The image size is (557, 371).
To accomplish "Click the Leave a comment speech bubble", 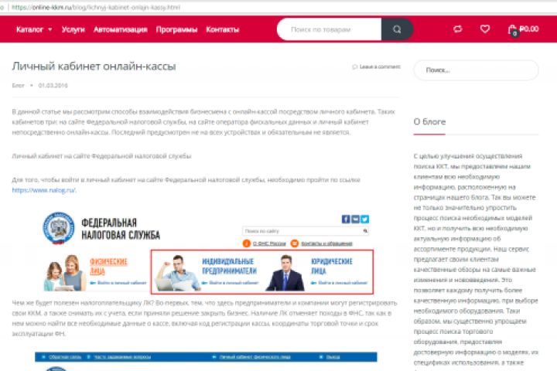I will [x=354, y=66].
